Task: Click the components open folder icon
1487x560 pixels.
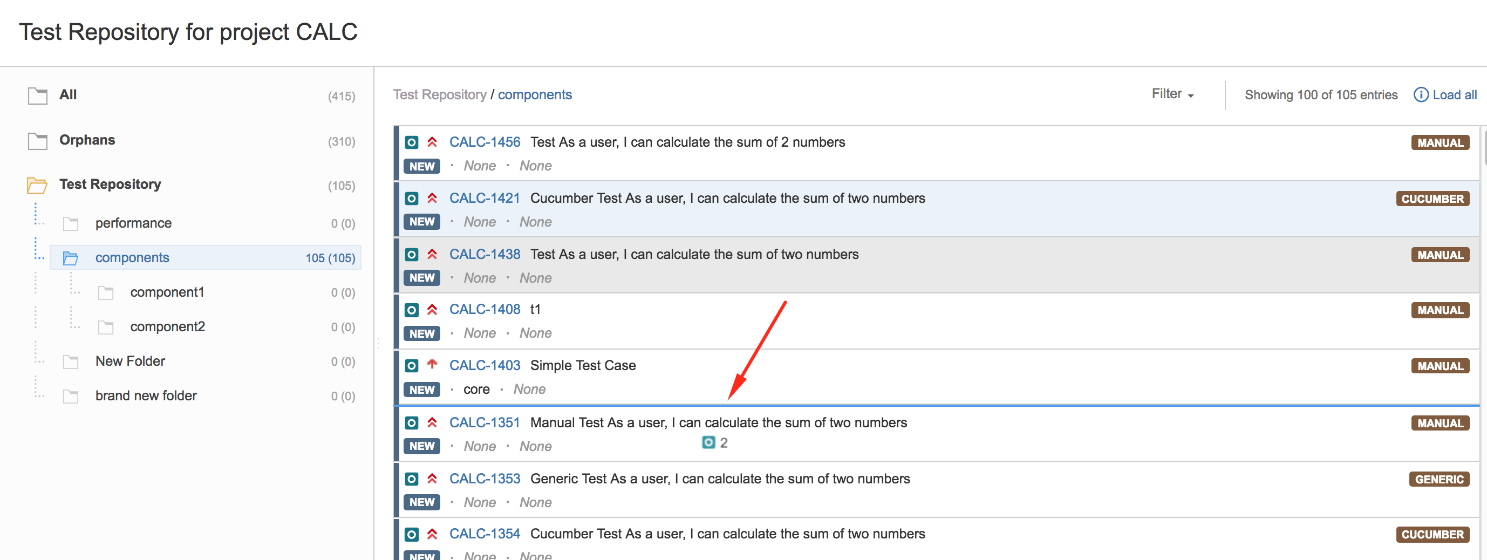Action: pyautogui.click(x=71, y=258)
